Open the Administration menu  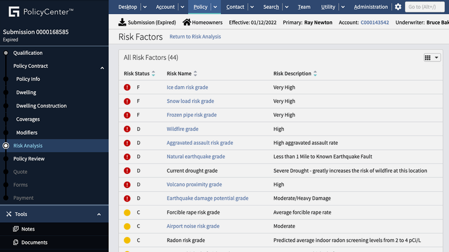pyautogui.click(x=370, y=7)
